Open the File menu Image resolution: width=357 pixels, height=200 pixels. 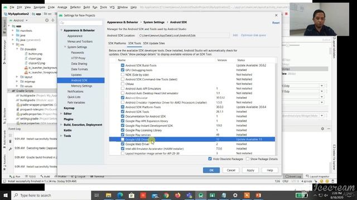(12, 7)
